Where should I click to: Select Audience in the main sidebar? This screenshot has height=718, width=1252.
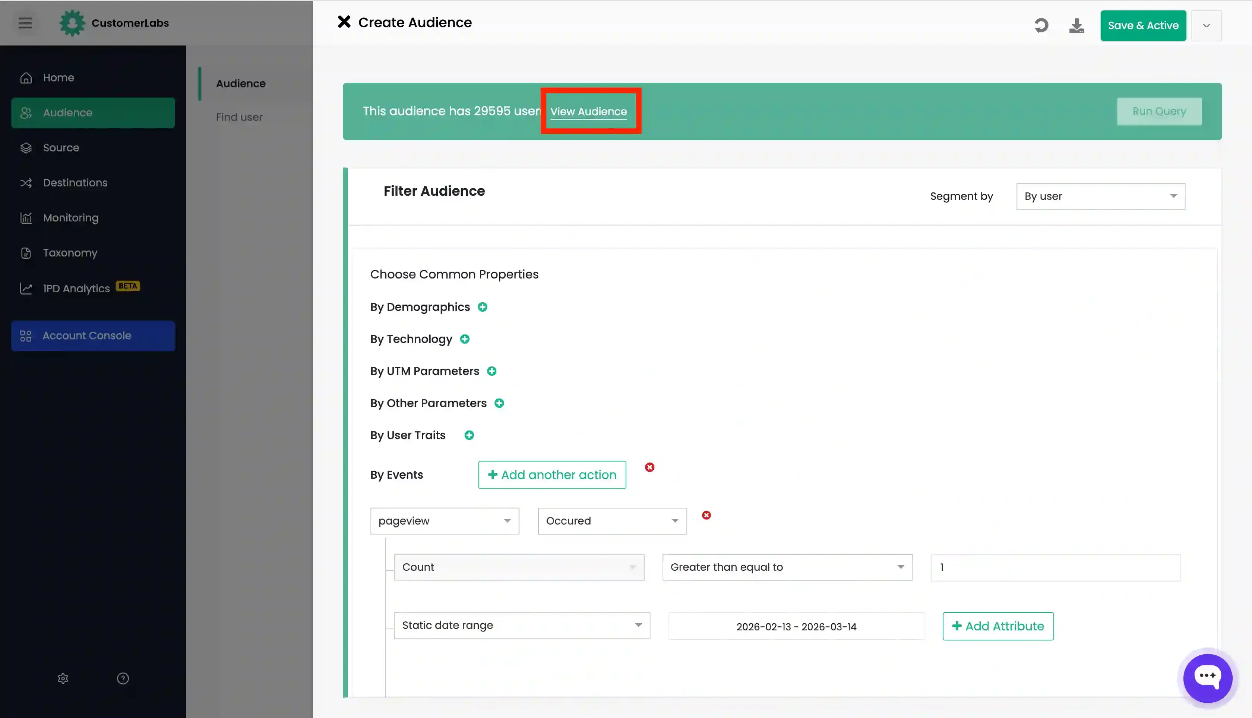coord(93,113)
